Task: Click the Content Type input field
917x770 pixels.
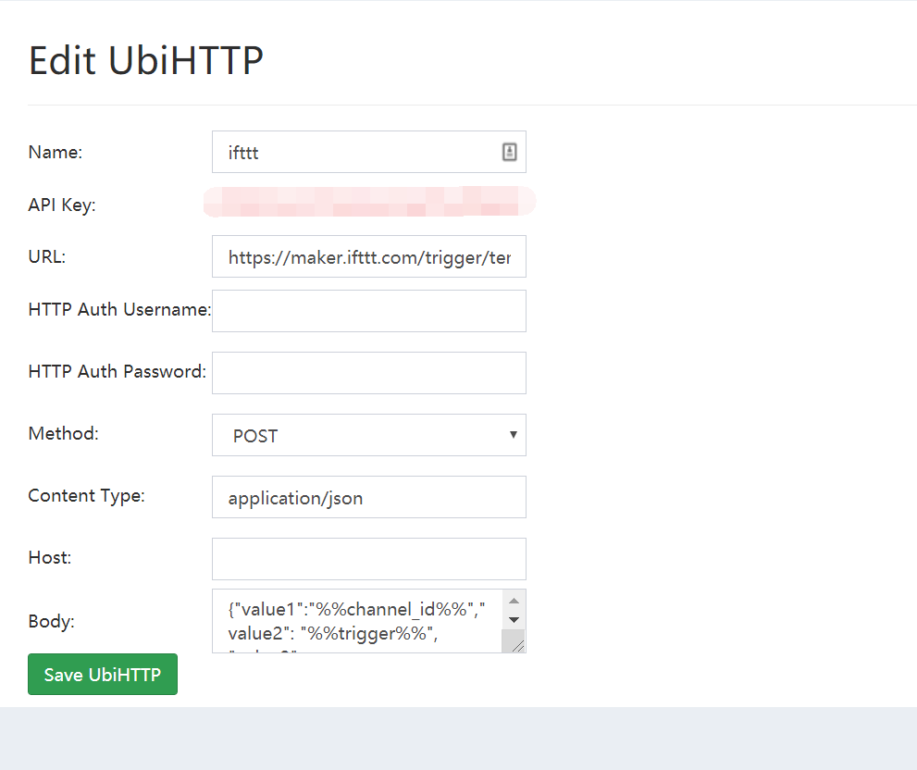Action: point(368,498)
